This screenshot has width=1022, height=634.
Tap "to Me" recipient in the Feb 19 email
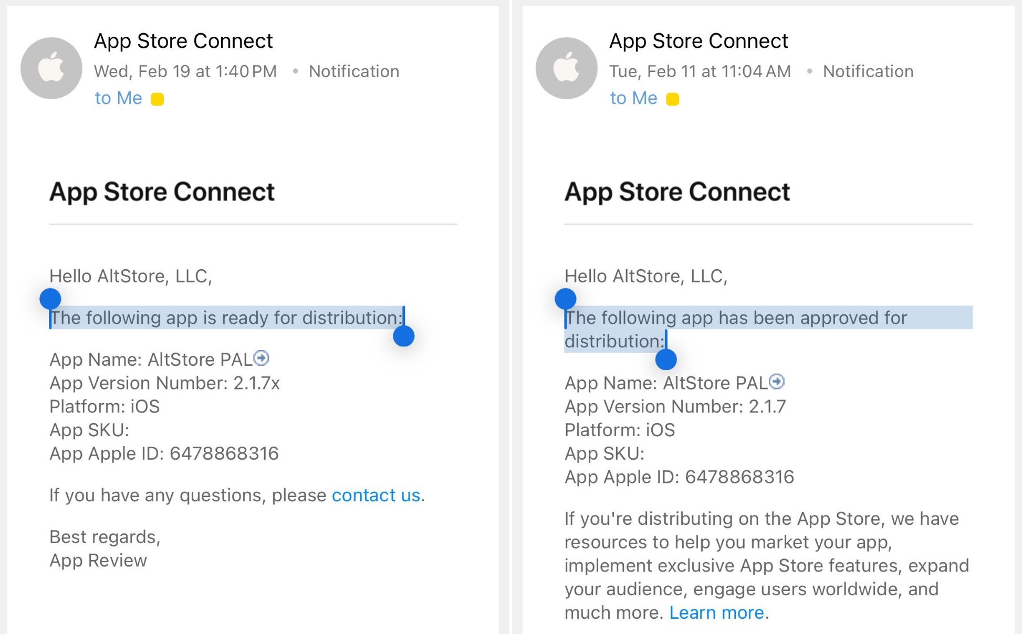(x=118, y=98)
